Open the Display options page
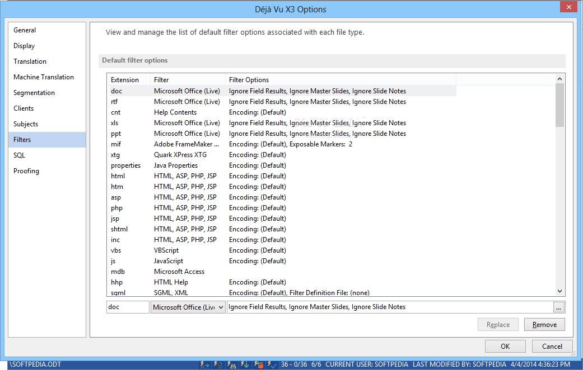This screenshot has width=583, height=370. (47, 46)
